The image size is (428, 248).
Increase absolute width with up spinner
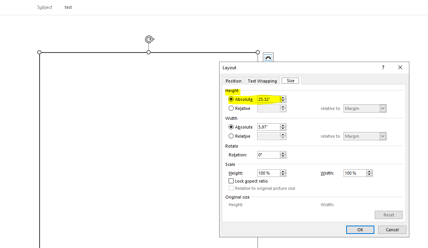click(x=283, y=126)
